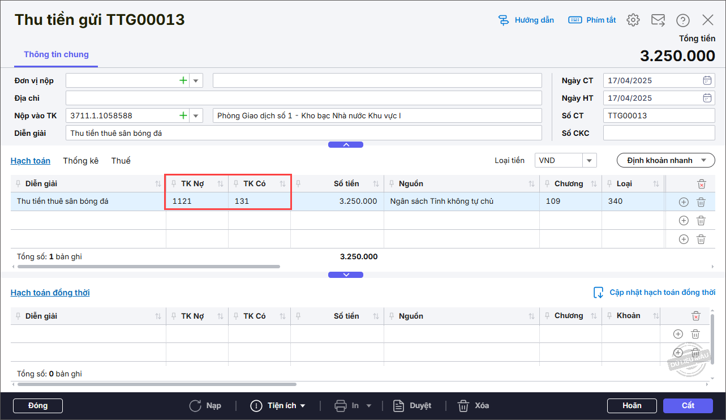Click the Diễn giải input field
The width and height of the screenshot is (726, 420).
click(304, 133)
